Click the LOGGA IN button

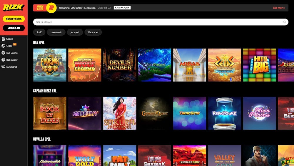click(14, 28)
